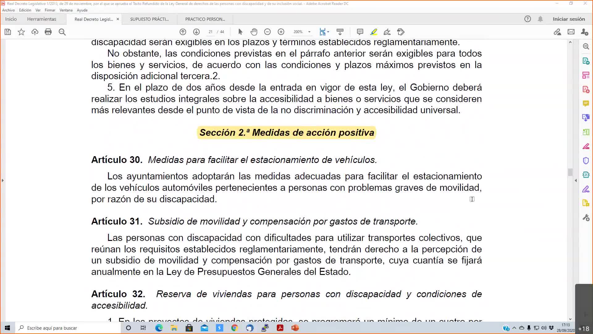Share with others person icon
This screenshot has height=334, width=593.
(x=584, y=32)
